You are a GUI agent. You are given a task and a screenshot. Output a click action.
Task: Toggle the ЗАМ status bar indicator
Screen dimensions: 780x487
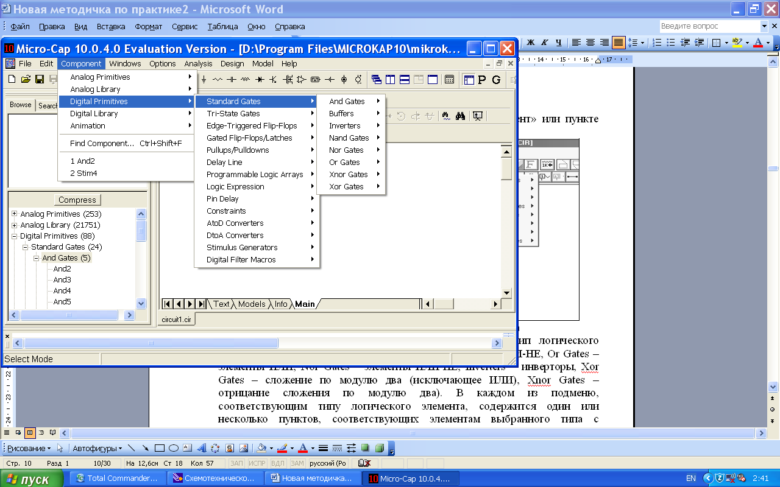pyautogui.click(x=297, y=463)
